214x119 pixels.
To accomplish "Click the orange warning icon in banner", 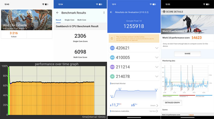I will tap(112, 38).
